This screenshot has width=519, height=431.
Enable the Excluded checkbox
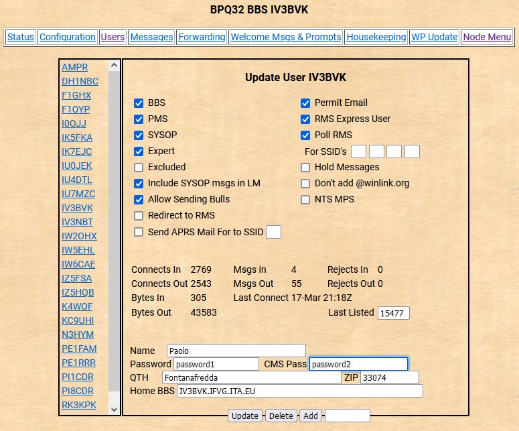[x=139, y=168]
